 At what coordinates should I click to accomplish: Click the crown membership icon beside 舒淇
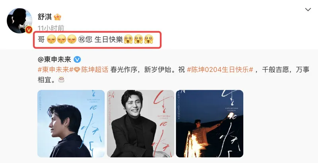click(x=57, y=17)
